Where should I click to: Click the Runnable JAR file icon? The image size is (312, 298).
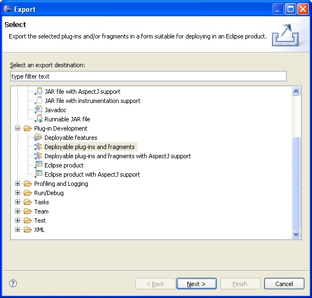click(39, 119)
